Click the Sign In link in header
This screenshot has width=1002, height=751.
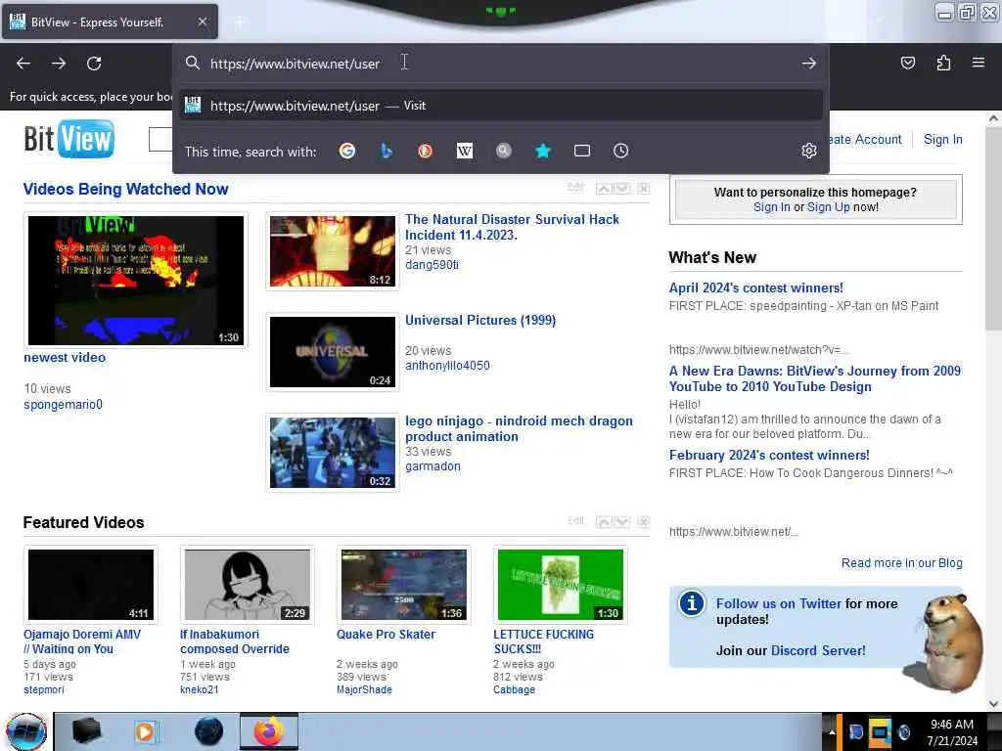942,139
